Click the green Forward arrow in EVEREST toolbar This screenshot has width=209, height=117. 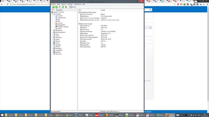pyautogui.click(x=56, y=7)
